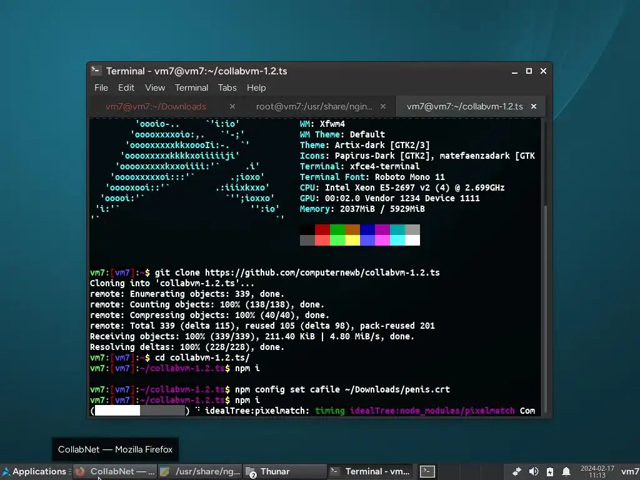Click the 'Icons: Papirus-Dark' line
The image size is (640, 480).
[x=417, y=156]
